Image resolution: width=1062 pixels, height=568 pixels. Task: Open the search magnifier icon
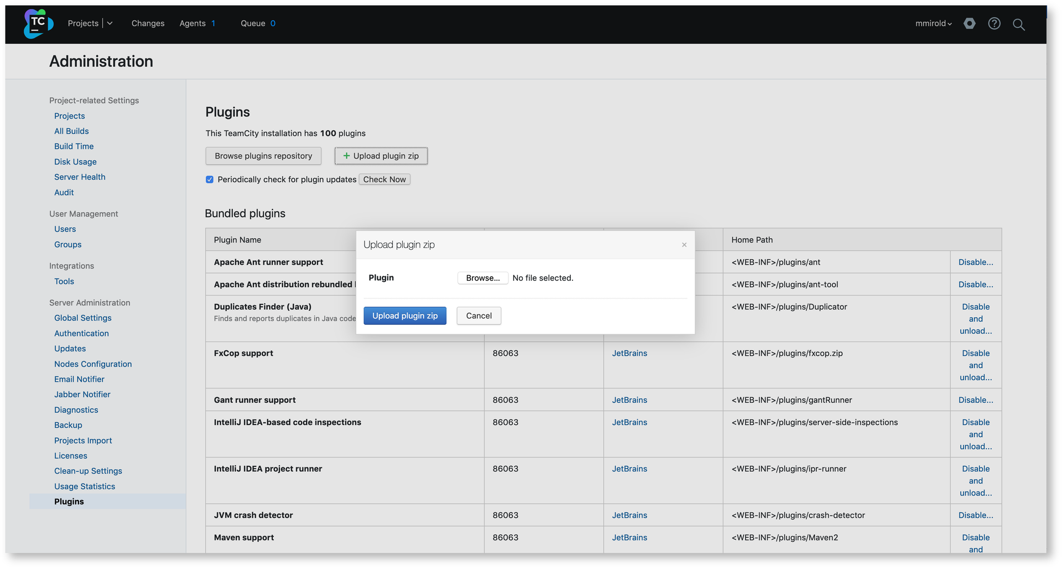tap(1019, 24)
